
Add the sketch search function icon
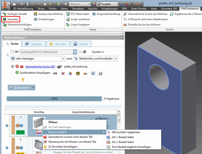[x=63, y=73]
